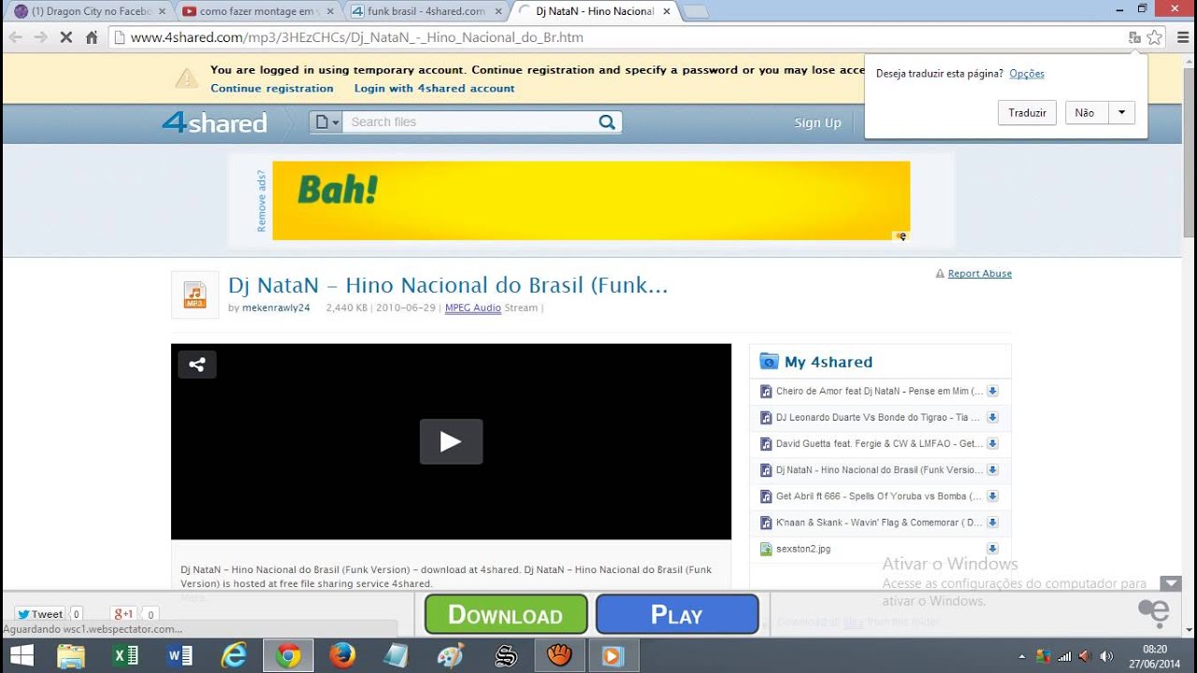
Task: Switch to the como fazer montagem YouTube tab
Action: tap(256, 11)
